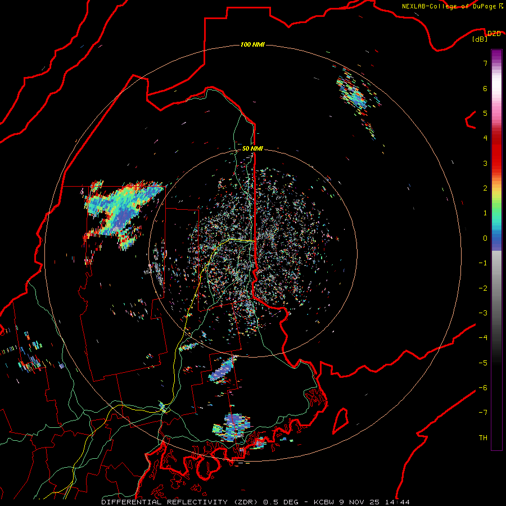Click the -4 value on the color scale

483,337
